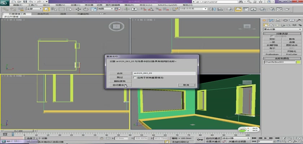Click 取消 (Cancel) in duplicate name dialog
Screen dimensions: 303x144
(x=186, y=85)
